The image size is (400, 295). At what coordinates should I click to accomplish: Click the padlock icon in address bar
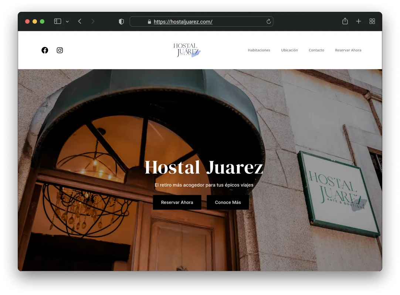[149, 22]
